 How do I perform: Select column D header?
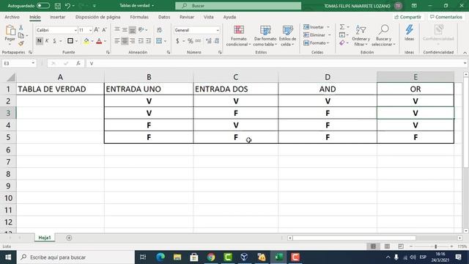click(x=328, y=77)
